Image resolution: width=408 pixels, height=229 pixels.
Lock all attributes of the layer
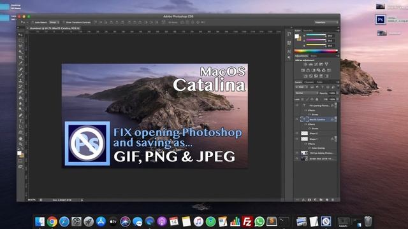coord(317,99)
